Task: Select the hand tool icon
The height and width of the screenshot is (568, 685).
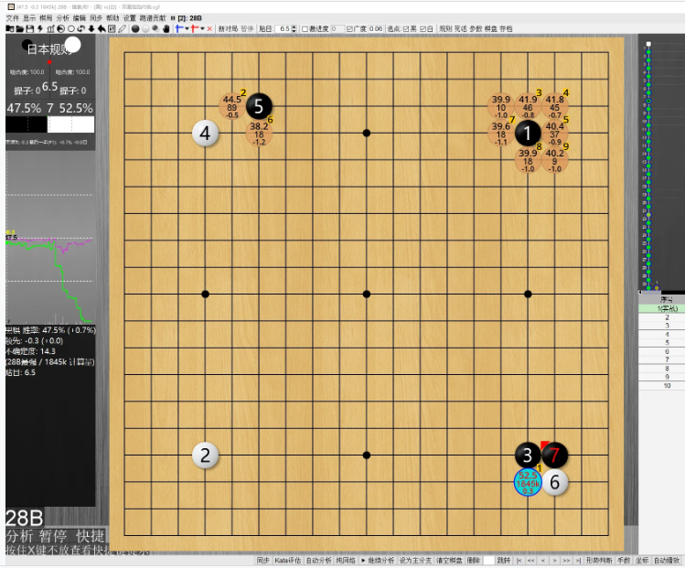Action: coord(166,28)
